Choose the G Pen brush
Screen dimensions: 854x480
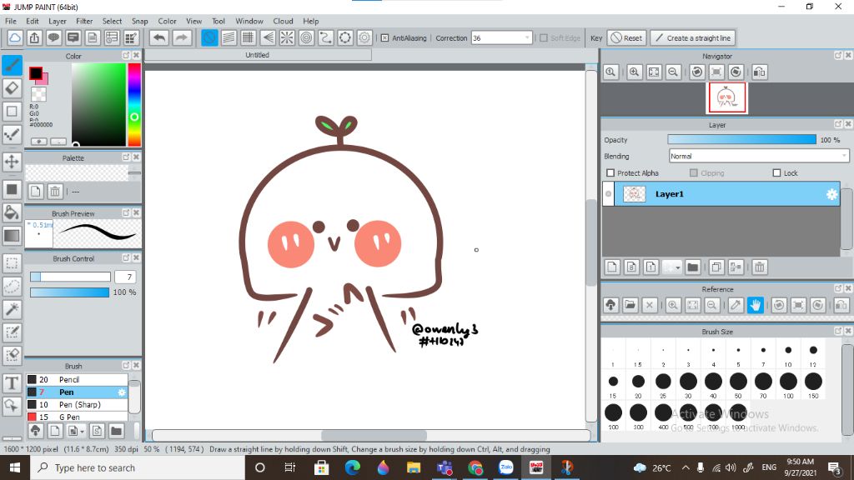[77, 417]
